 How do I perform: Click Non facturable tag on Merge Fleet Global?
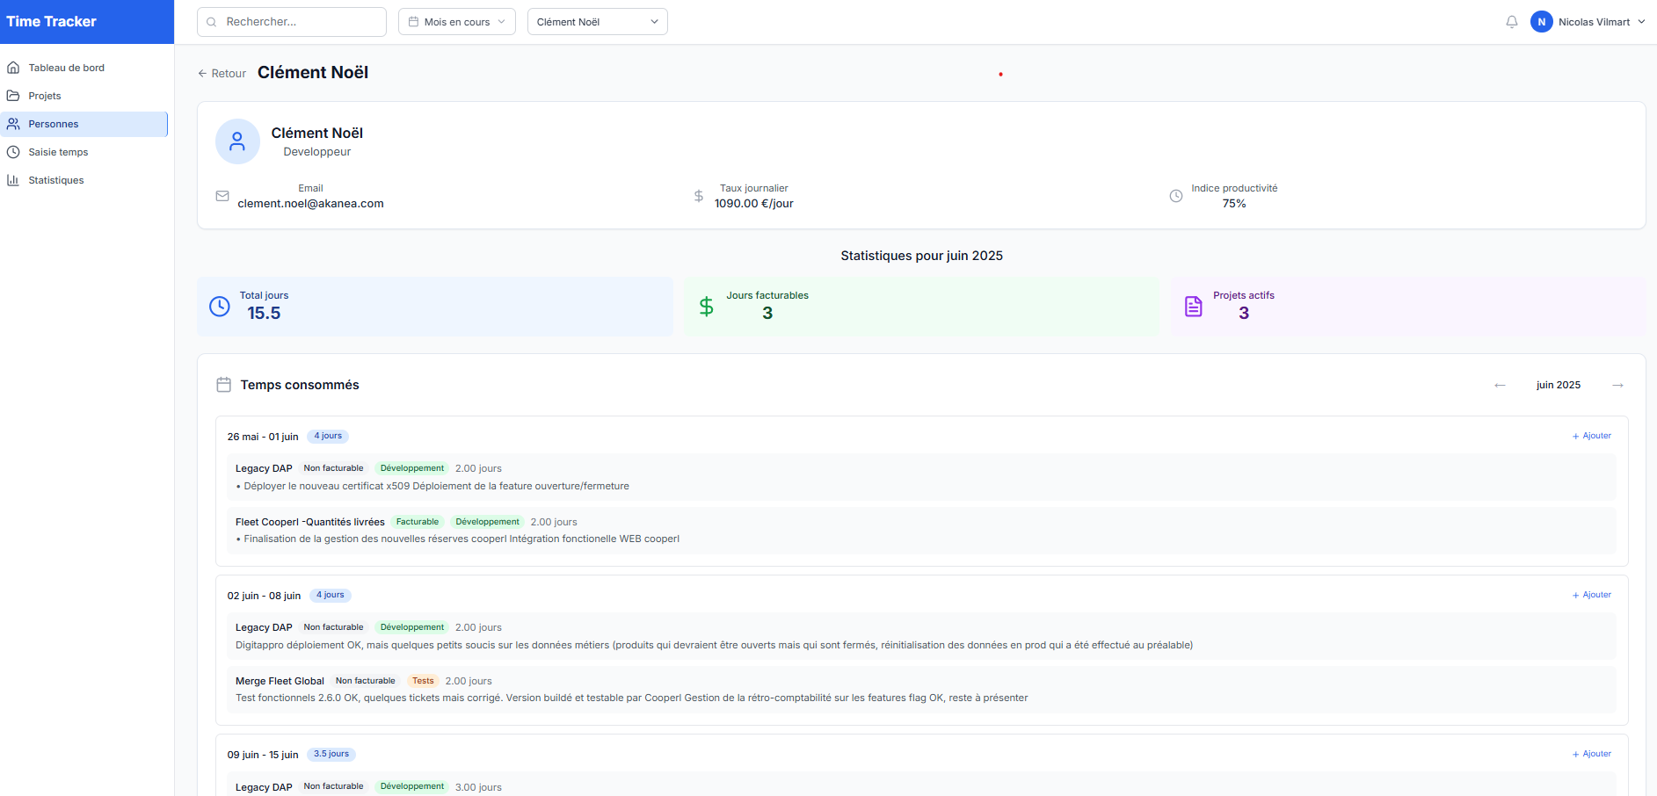tap(366, 681)
